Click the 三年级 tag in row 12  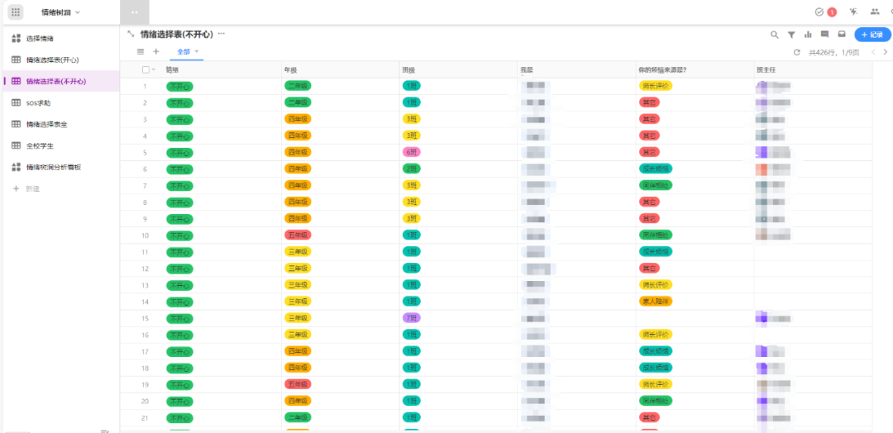click(x=298, y=269)
